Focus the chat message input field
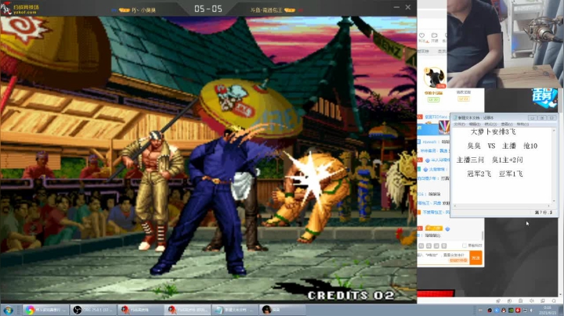The image size is (564, 316). pos(443,257)
